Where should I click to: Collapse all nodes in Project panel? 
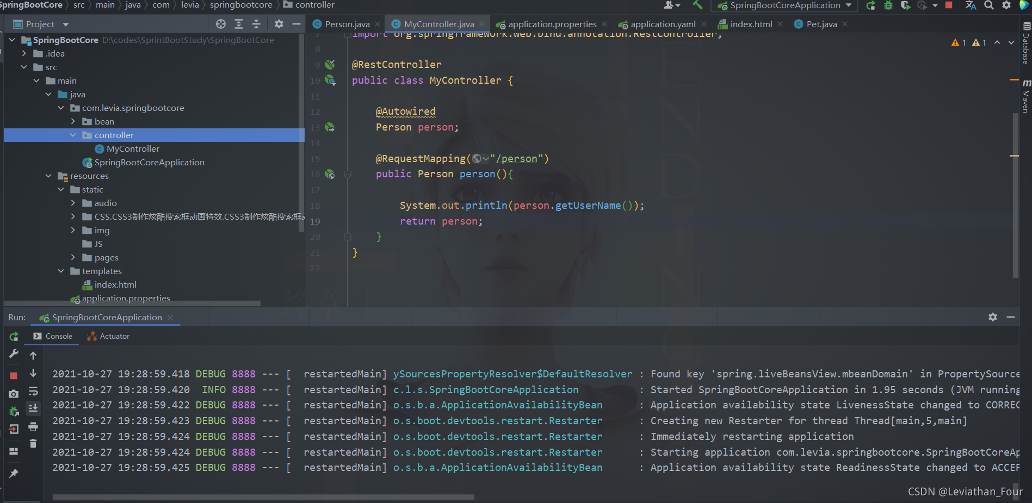(x=256, y=24)
